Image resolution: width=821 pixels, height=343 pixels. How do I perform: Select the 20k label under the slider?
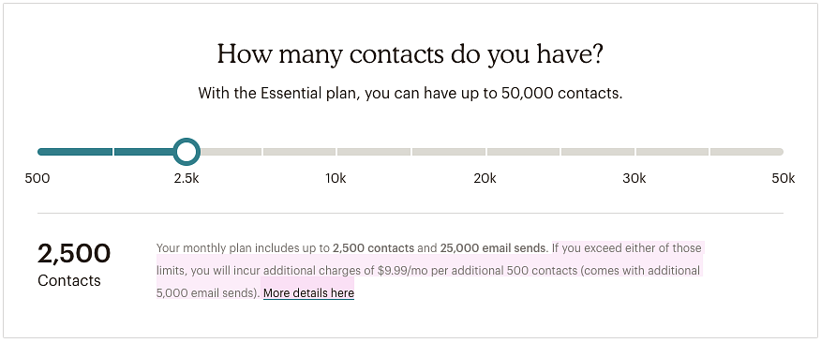point(485,179)
